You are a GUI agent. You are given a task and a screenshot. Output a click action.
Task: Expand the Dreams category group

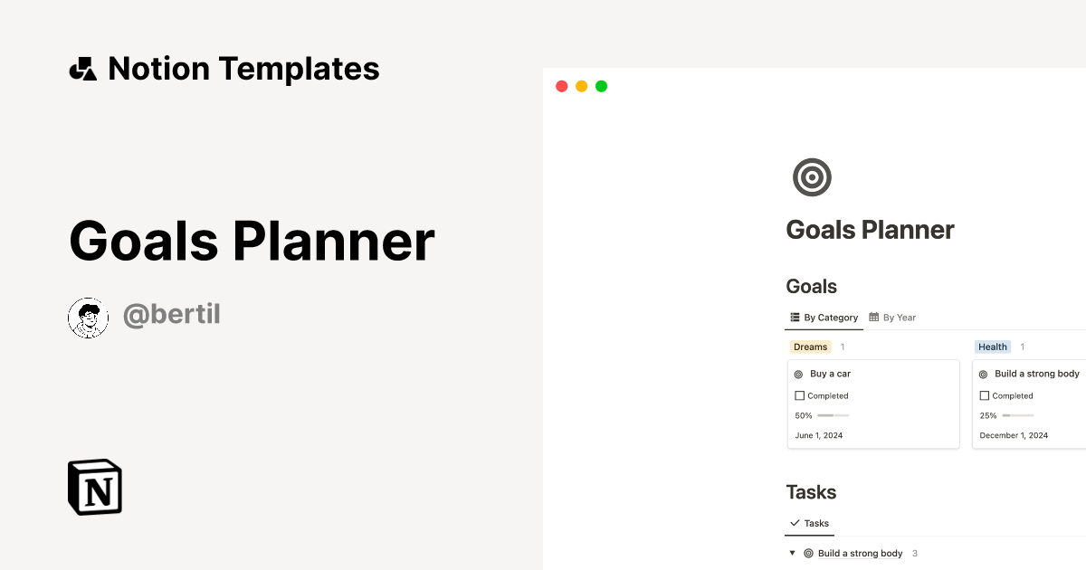(811, 347)
